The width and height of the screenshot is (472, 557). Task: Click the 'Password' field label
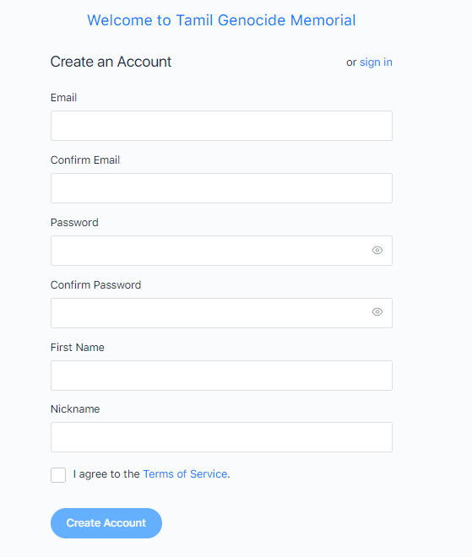pyautogui.click(x=74, y=223)
